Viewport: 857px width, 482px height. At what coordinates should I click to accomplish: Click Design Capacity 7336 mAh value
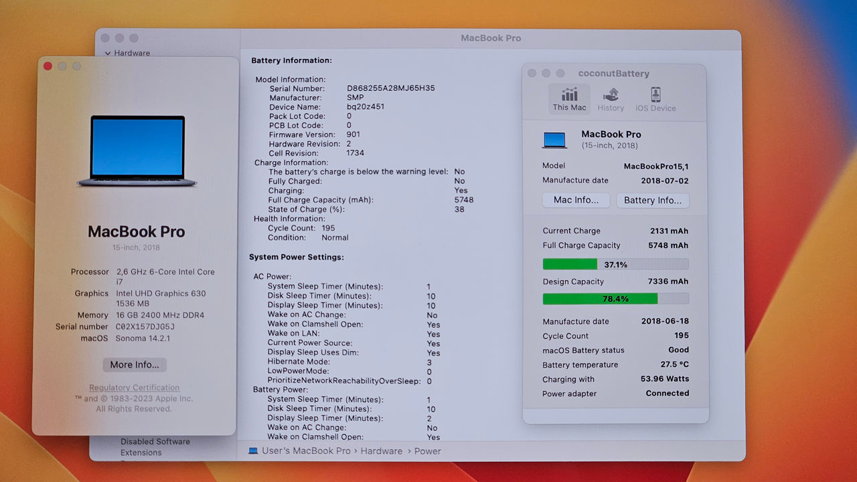tap(668, 281)
